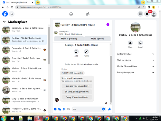Viewport: 161px width, 121px height.
Task: Open View buyer profile link
Action: coord(91,64)
